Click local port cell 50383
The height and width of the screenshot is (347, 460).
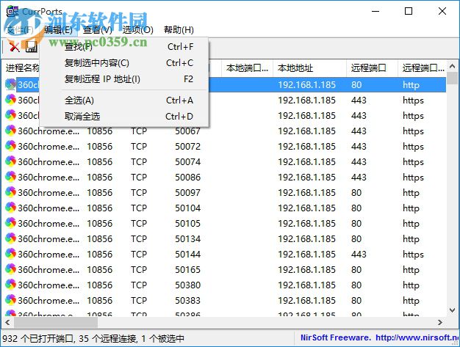coord(188,301)
